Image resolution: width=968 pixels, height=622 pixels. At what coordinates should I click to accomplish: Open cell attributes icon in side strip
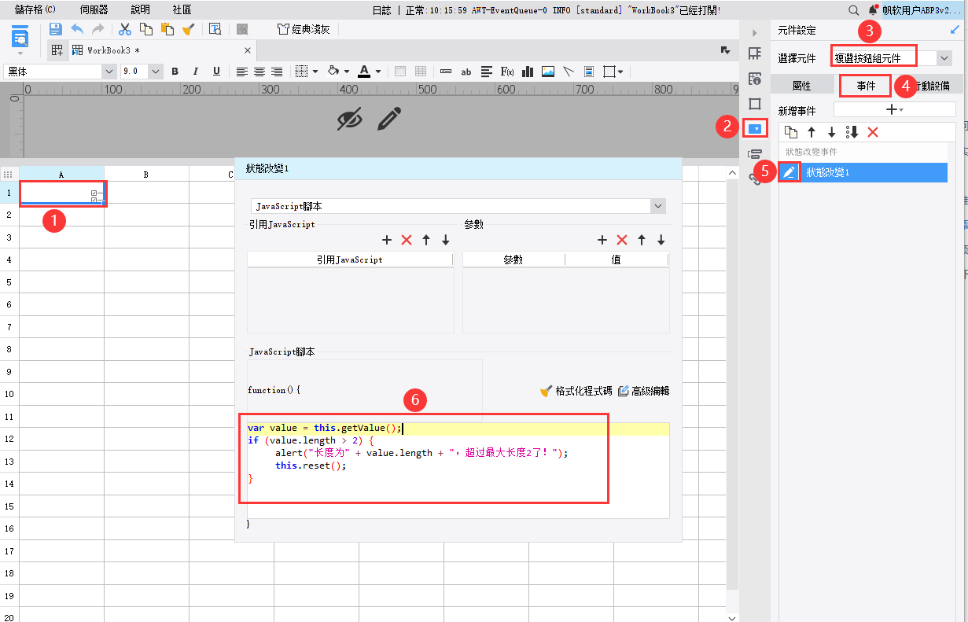tap(755, 79)
